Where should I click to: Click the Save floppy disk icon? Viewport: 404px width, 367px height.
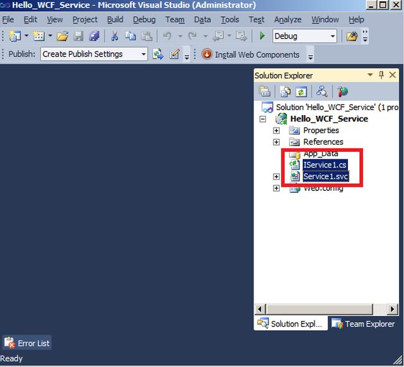tap(78, 36)
